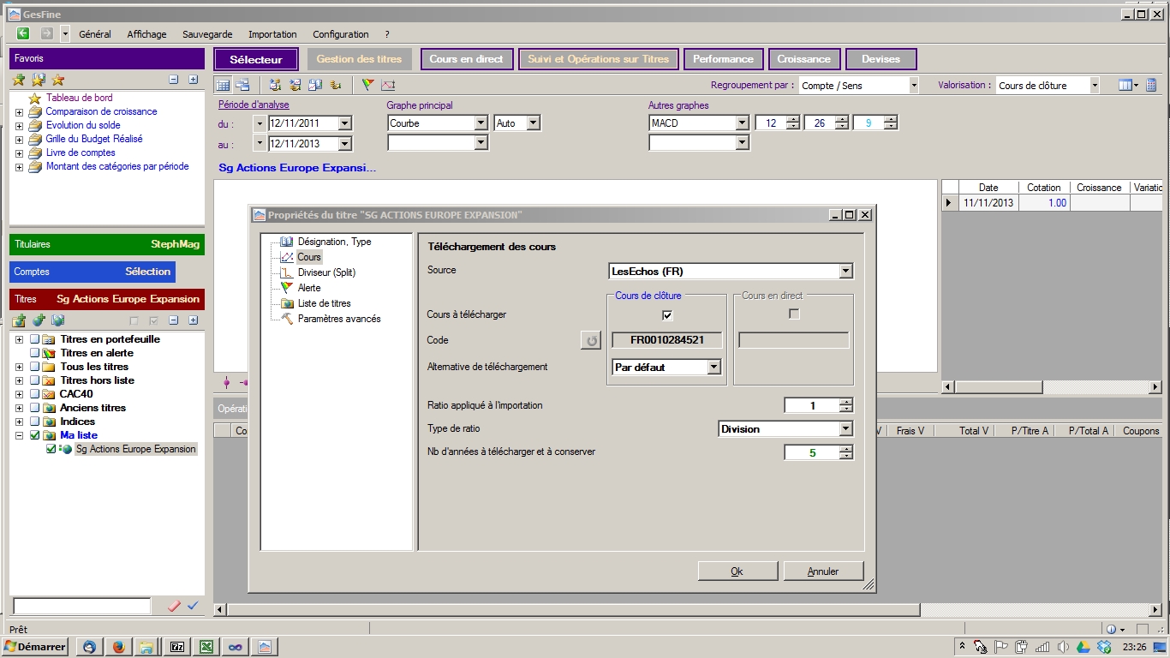Click the colored filter funnel toolbar icon
1170x658 pixels.
(368, 85)
